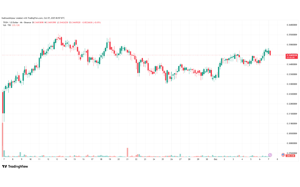Click date 27 on the time axis

(x=180, y=159)
